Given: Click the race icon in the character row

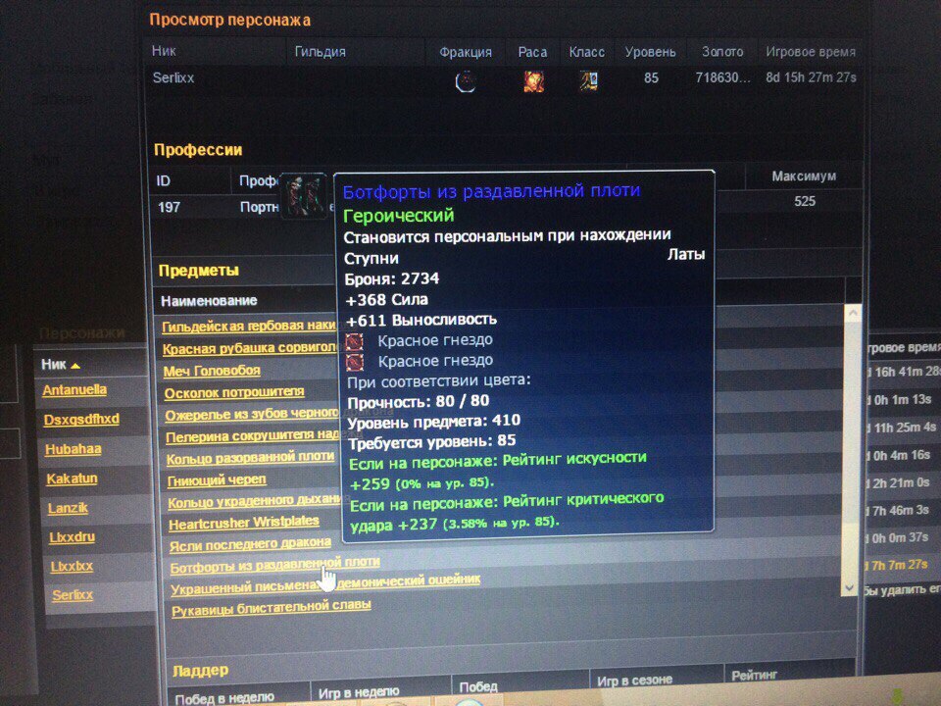Looking at the screenshot, I should click(x=534, y=81).
